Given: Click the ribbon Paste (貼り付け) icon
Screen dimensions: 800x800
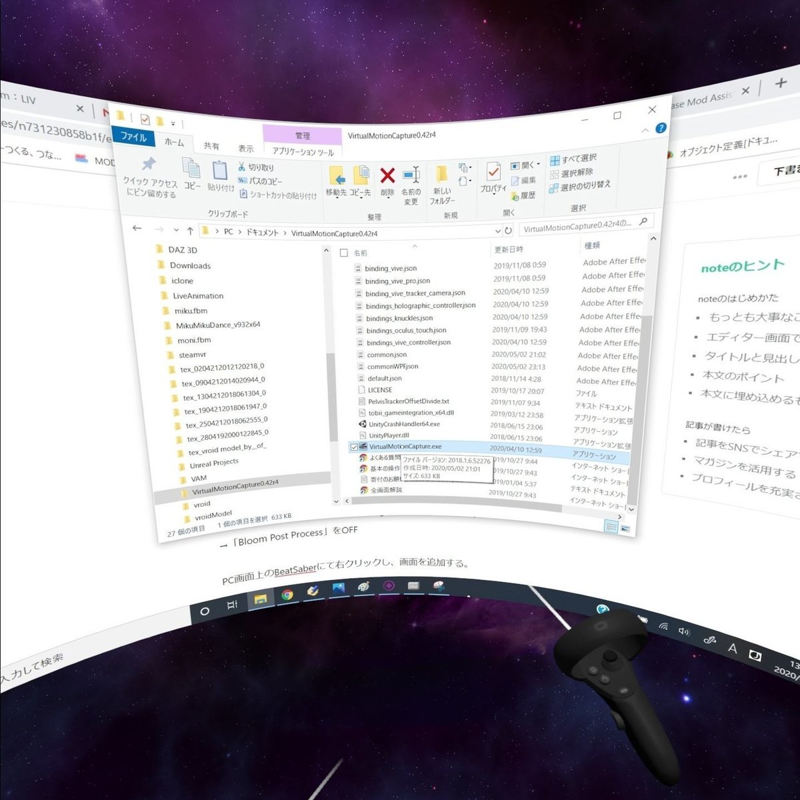Looking at the screenshot, I should tap(220, 176).
